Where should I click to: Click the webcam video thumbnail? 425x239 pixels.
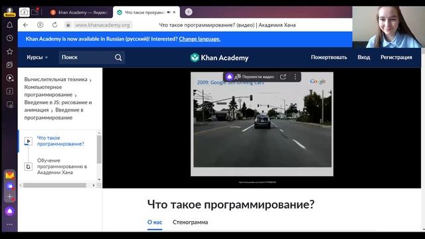(x=388, y=27)
